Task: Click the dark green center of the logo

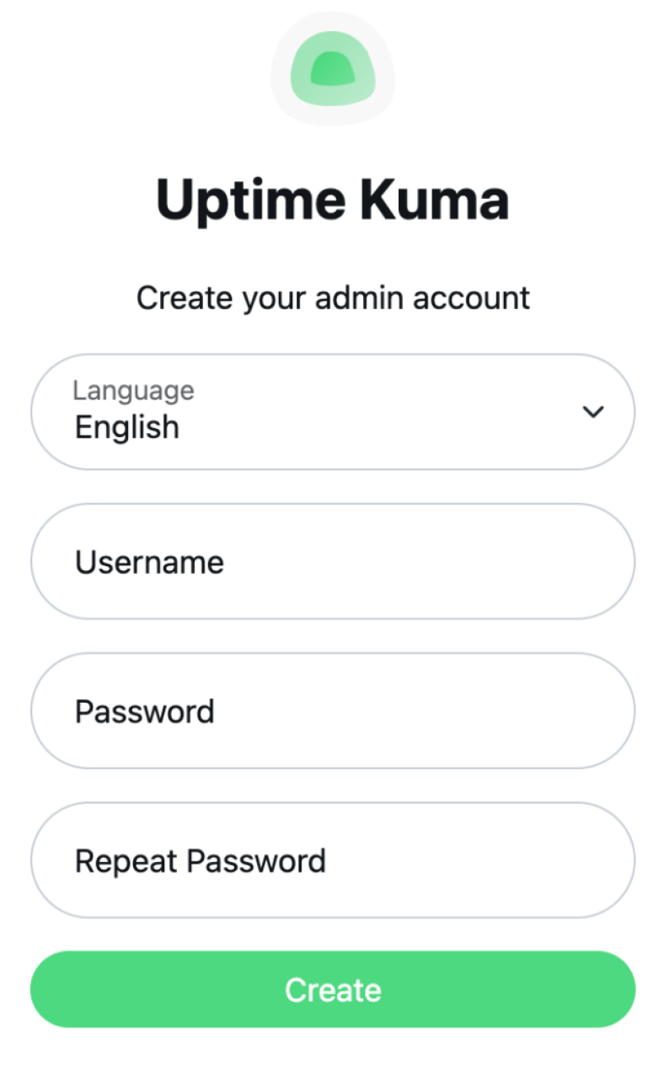Action: click(331, 69)
